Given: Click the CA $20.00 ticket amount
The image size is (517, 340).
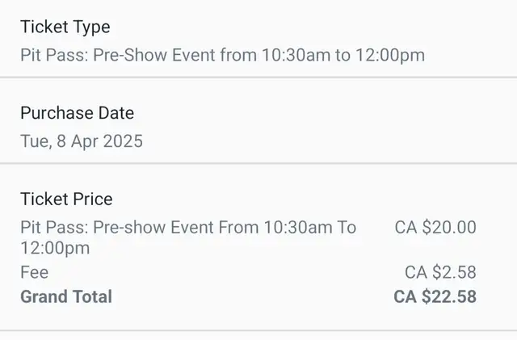Looking at the screenshot, I should tap(435, 228).
